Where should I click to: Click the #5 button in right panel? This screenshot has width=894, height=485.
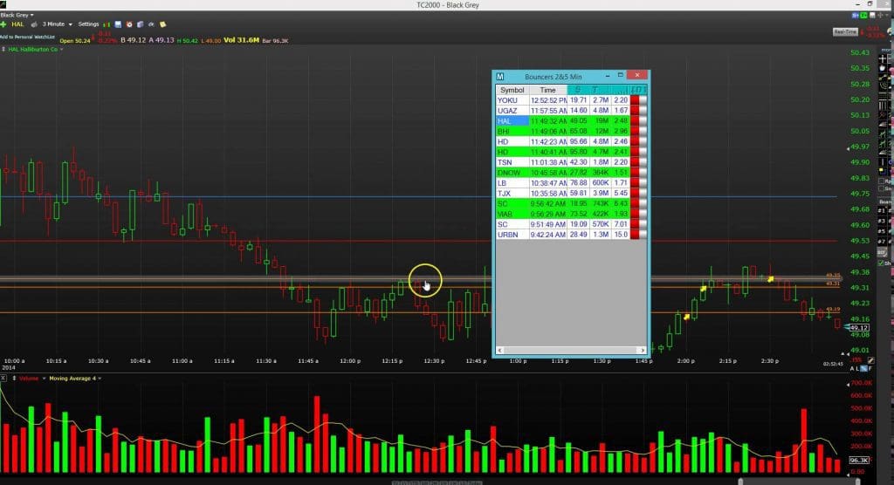[883, 231]
